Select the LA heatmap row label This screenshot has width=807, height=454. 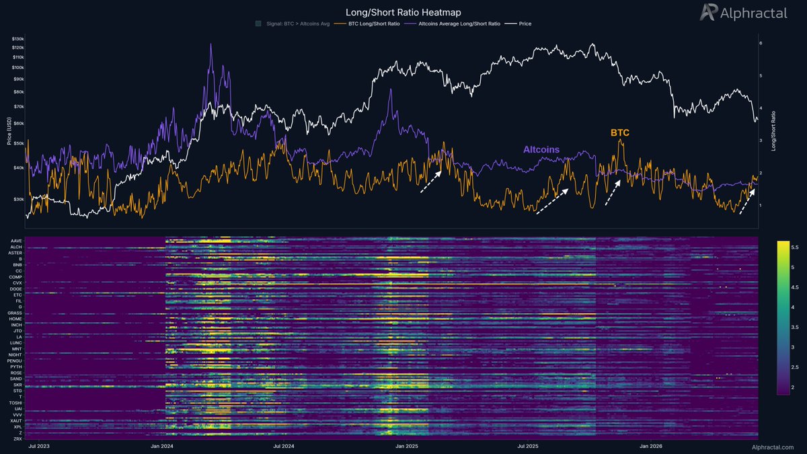[20, 337]
